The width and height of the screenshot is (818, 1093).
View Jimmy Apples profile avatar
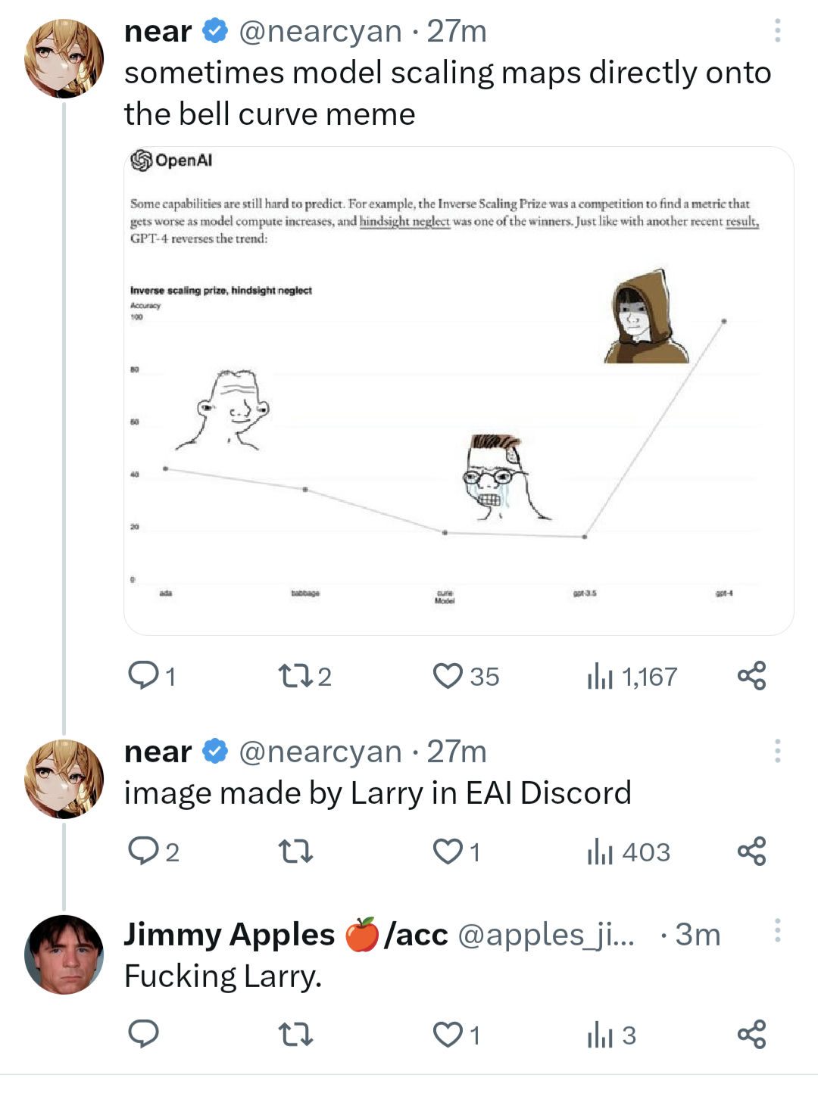[x=64, y=954]
